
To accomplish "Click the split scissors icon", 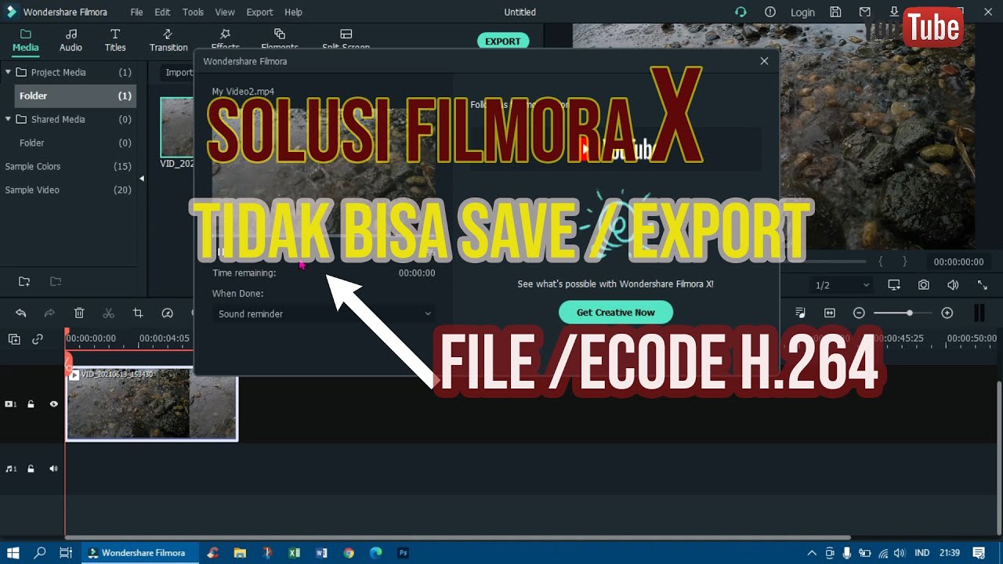I will [x=108, y=313].
